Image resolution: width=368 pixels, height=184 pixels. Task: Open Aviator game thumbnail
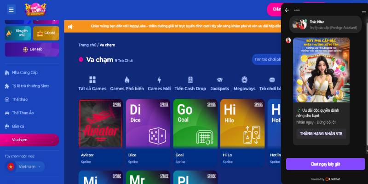[x=101, y=124]
